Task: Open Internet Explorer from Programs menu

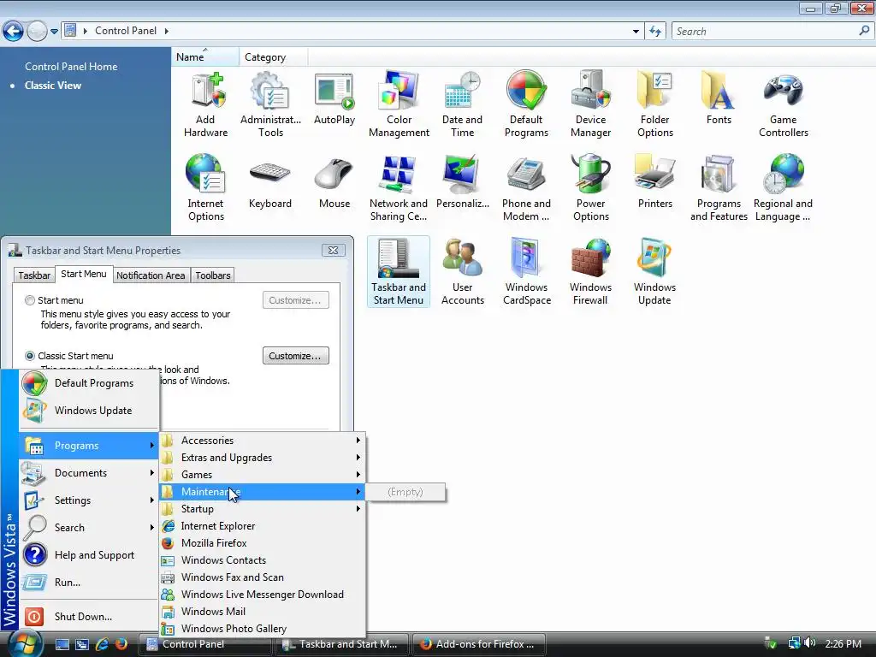Action: 263,526
